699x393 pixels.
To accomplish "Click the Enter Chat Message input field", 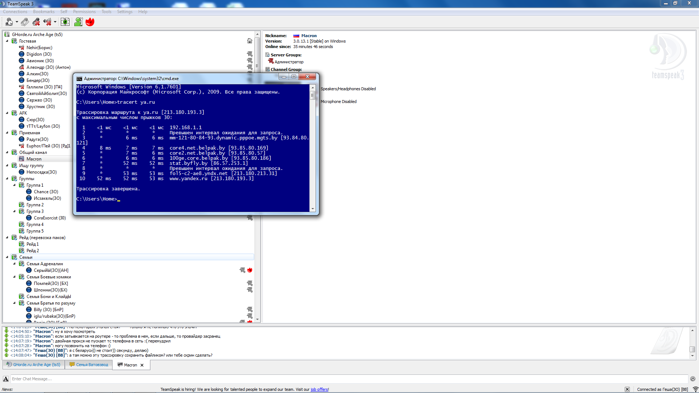I will tap(349, 379).
